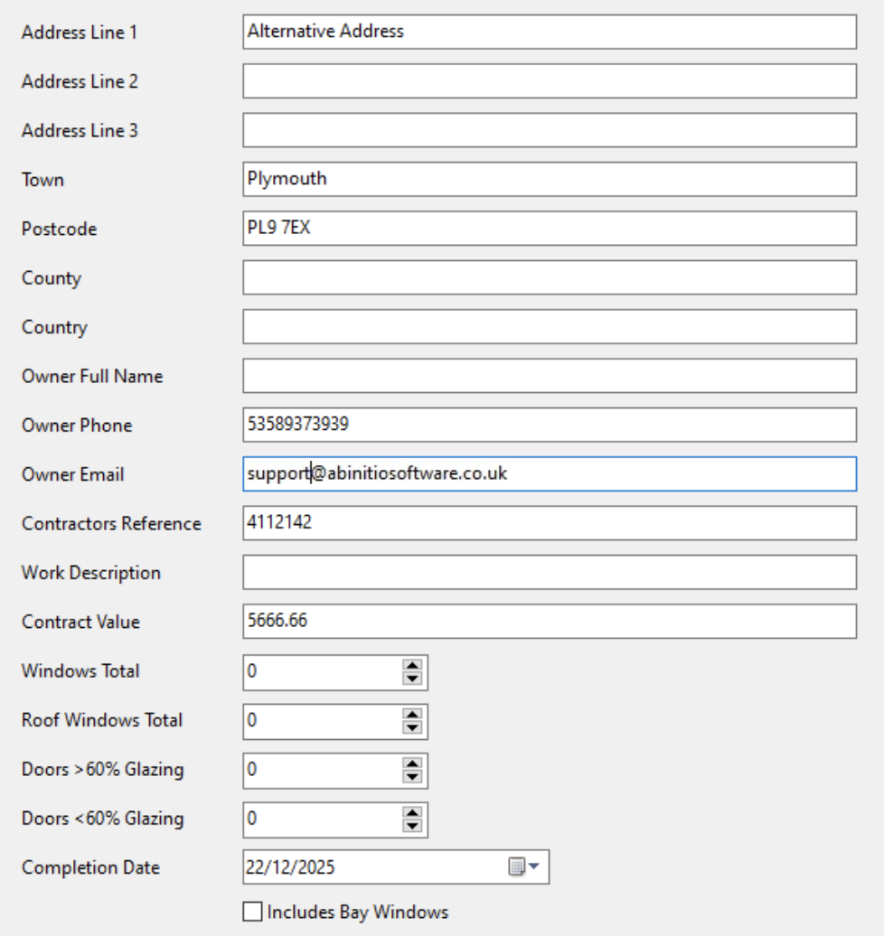The height and width of the screenshot is (936, 884).
Task: Increment Roof Windows Total spinner up
Action: coord(413,715)
